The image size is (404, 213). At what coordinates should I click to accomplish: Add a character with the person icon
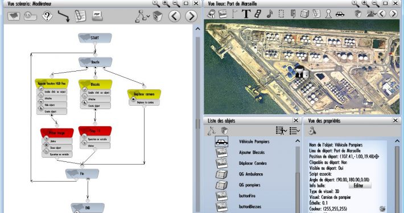[212, 14]
